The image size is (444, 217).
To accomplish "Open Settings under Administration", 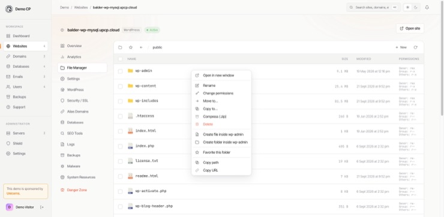I will tap(25, 153).
